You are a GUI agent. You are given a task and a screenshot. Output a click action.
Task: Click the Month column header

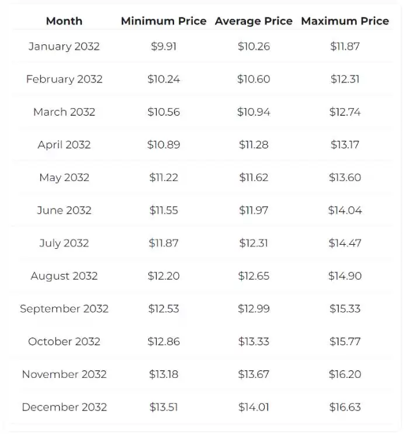pyautogui.click(x=64, y=21)
